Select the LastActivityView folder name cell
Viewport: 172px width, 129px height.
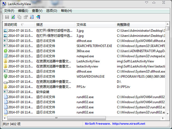click(x=88, y=61)
